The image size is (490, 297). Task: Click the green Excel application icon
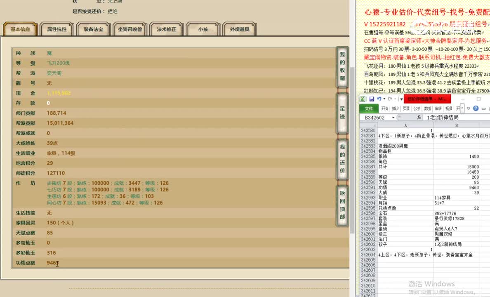(362, 99)
